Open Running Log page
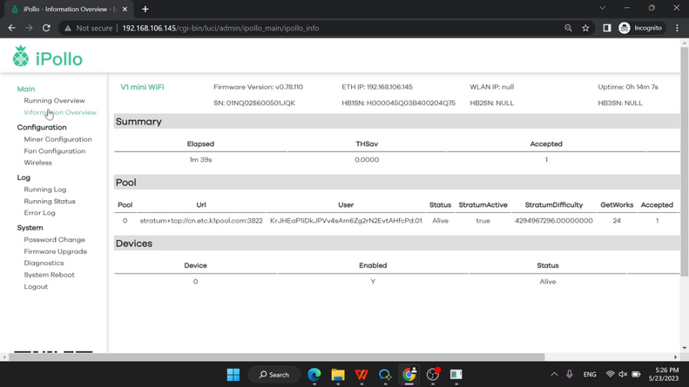689x387 pixels. (x=45, y=189)
